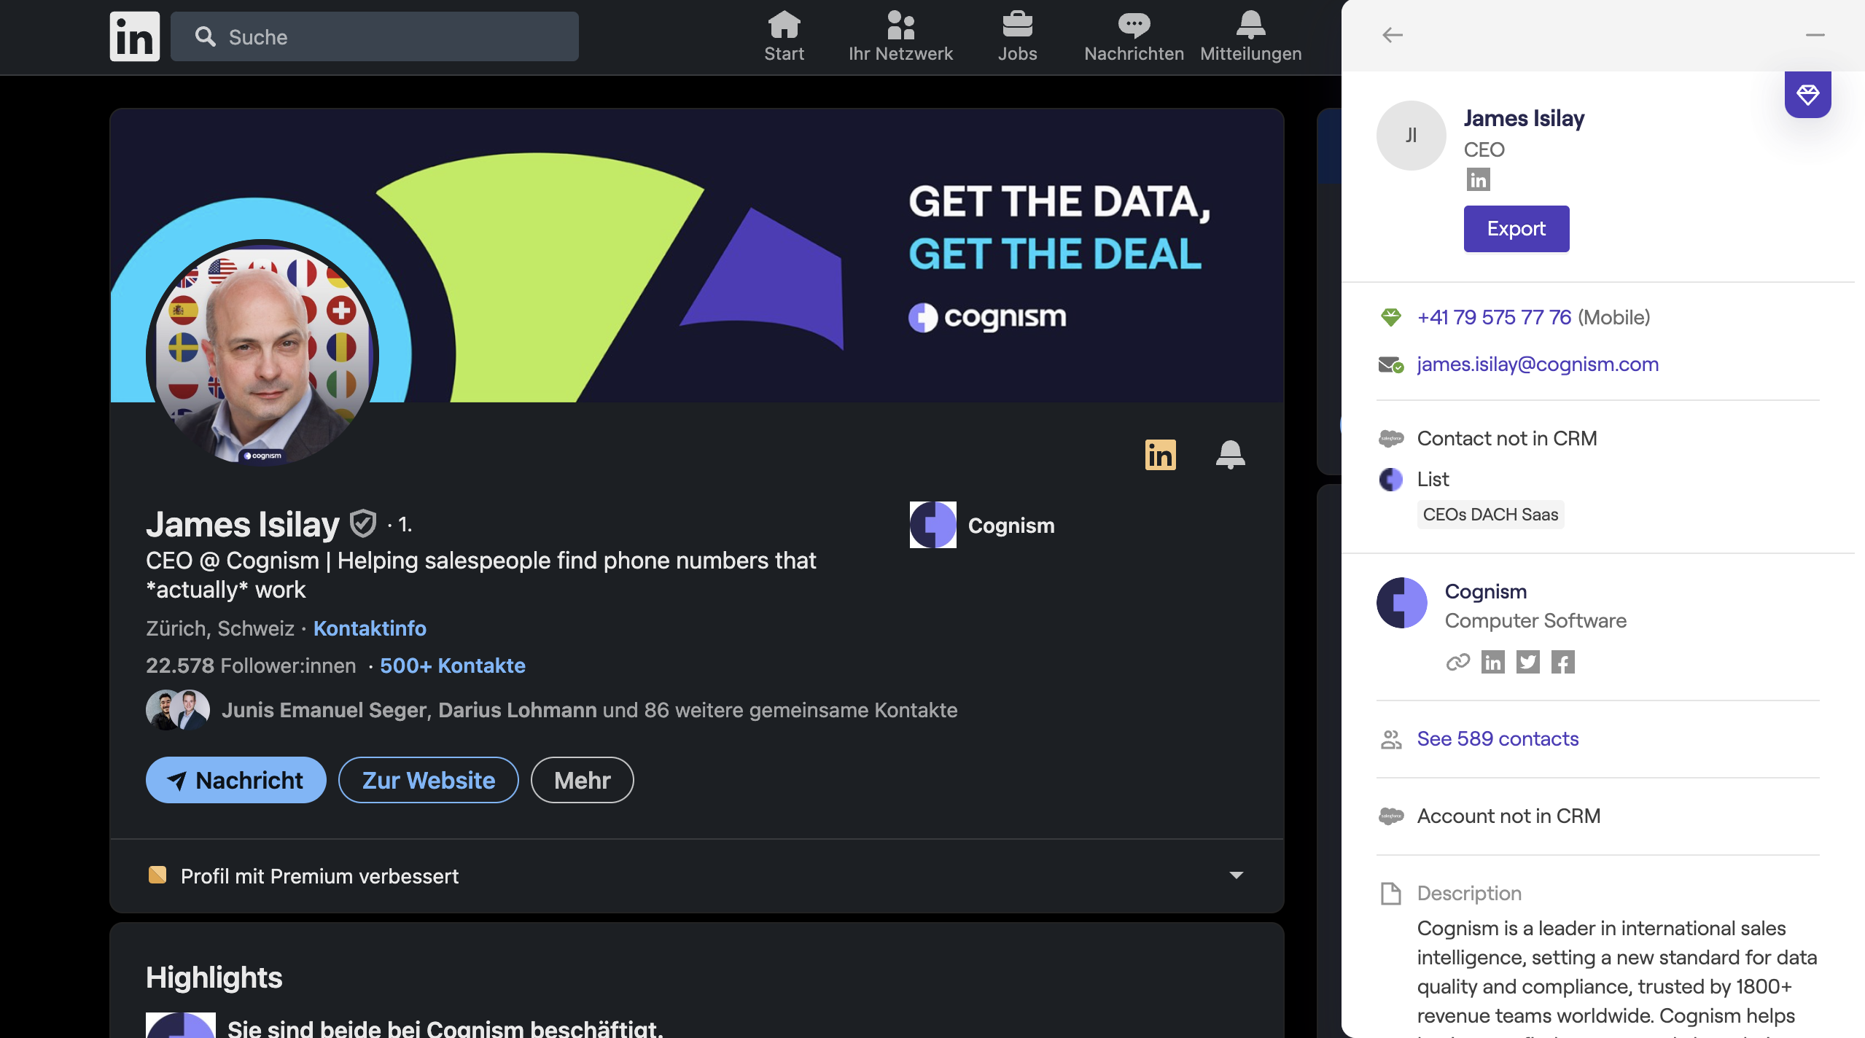Image resolution: width=1865 pixels, height=1038 pixels.
Task: Minimize the Cognism extension panel
Action: click(x=1815, y=35)
